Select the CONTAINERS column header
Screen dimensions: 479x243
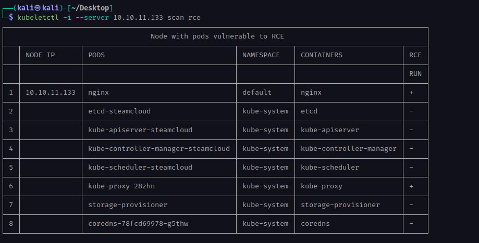[x=322, y=55]
